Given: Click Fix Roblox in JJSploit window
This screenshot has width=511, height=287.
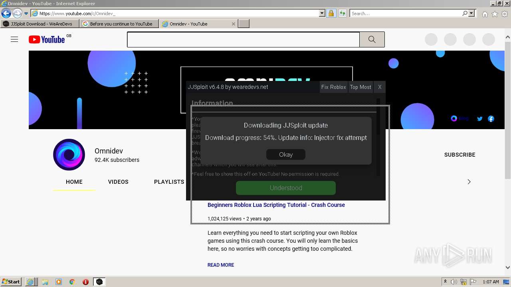Looking at the screenshot, I should coord(334,87).
